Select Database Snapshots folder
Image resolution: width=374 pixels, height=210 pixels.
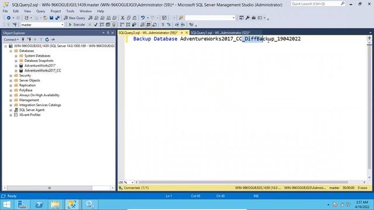pyautogui.click(x=39, y=61)
